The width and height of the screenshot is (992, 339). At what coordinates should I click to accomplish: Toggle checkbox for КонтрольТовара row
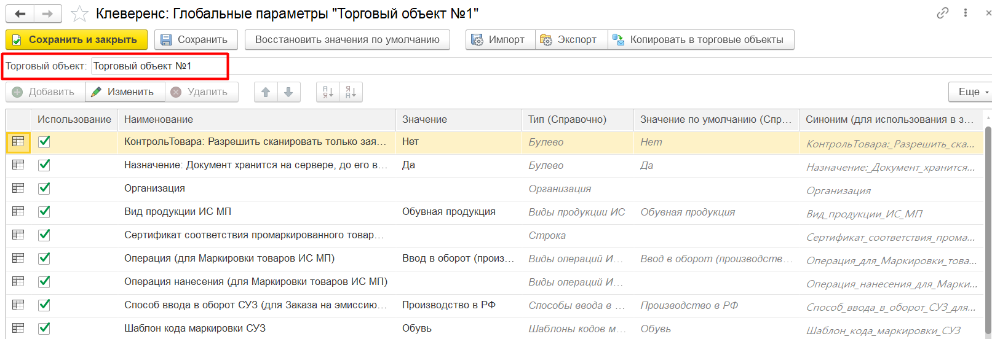[44, 141]
